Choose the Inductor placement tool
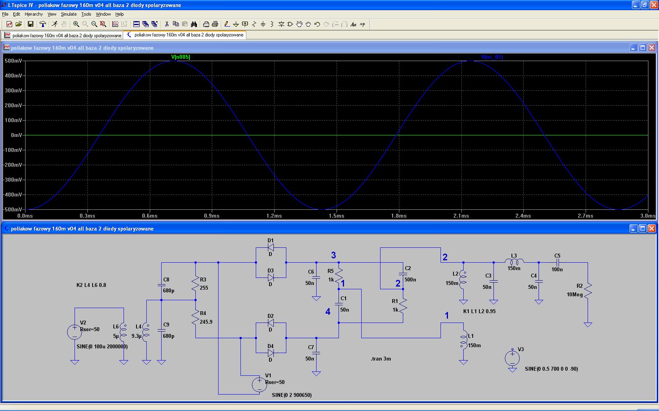 (x=272, y=24)
